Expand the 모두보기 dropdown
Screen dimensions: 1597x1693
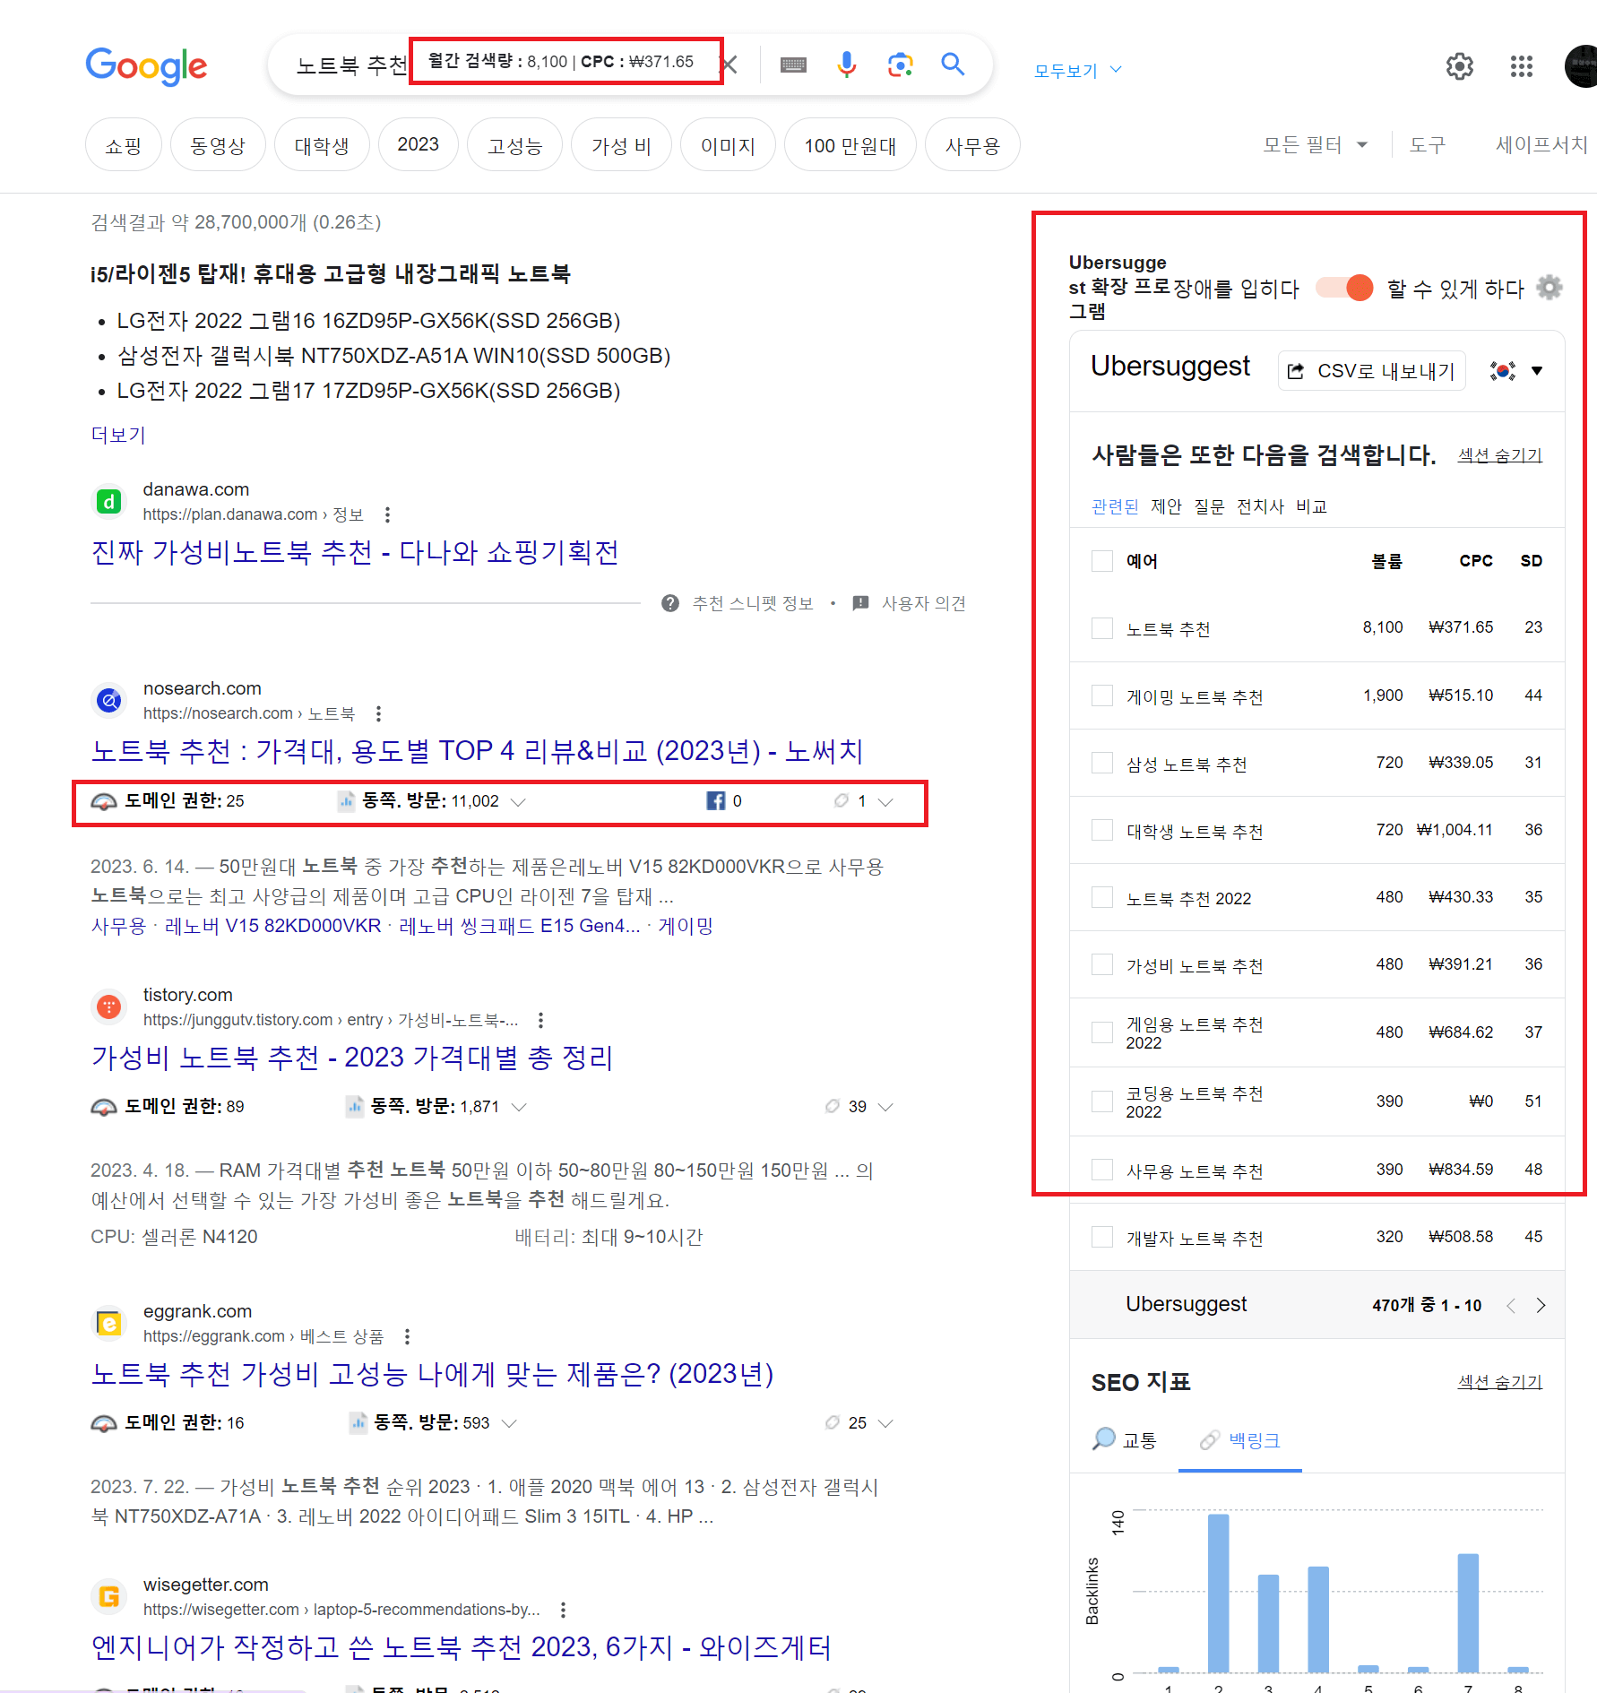(1078, 70)
